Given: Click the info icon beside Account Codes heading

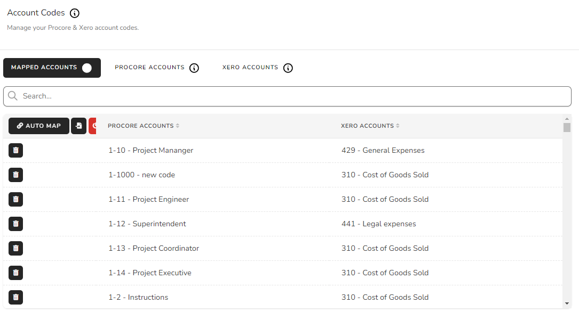Looking at the screenshot, I should click(x=74, y=13).
